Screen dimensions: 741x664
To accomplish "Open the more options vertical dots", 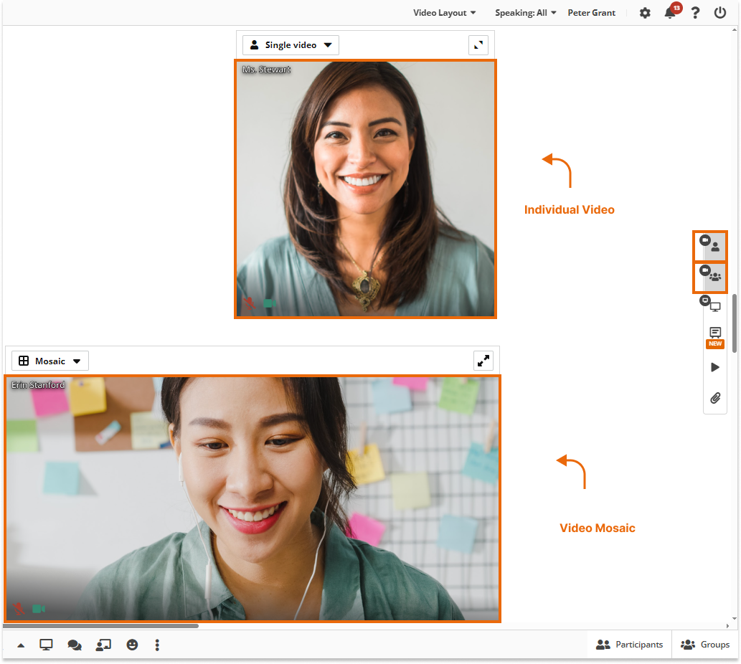I will tap(157, 645).
